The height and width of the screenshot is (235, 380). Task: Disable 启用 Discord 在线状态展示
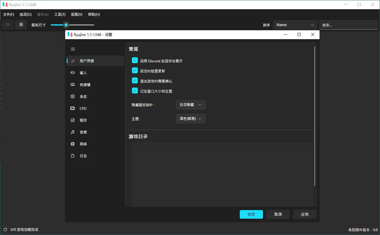135,60
